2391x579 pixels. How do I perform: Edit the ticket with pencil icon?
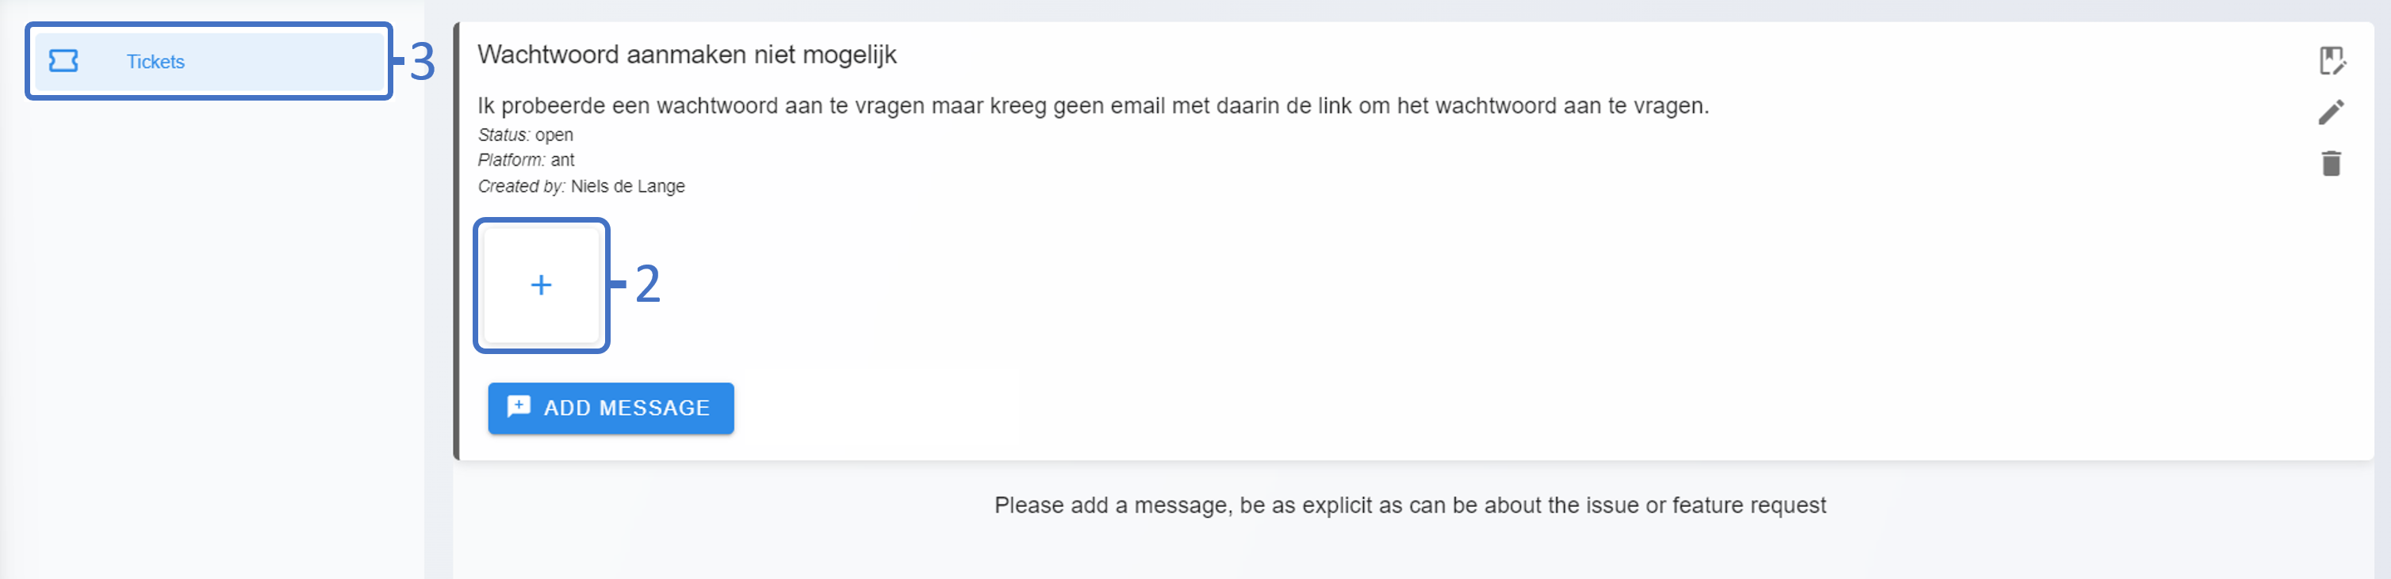coord(2332,112)
